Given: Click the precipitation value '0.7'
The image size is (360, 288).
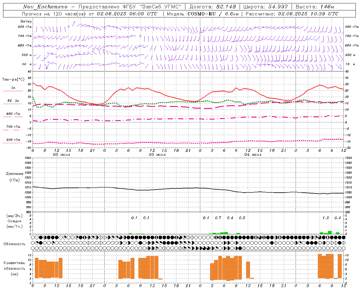Looking at the screenshot, I should (x=218, y=218).
